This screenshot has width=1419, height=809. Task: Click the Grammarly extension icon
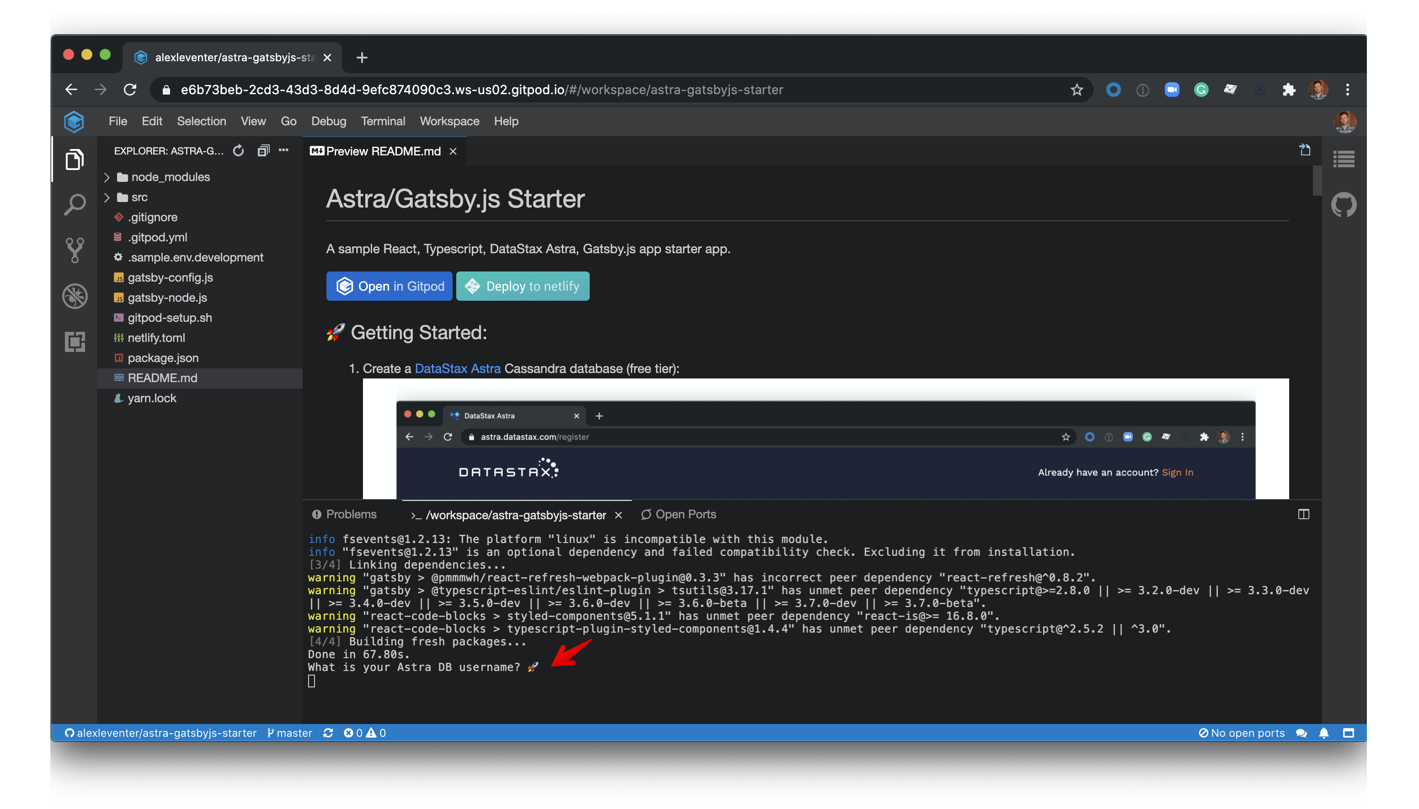pos(1201,90)
